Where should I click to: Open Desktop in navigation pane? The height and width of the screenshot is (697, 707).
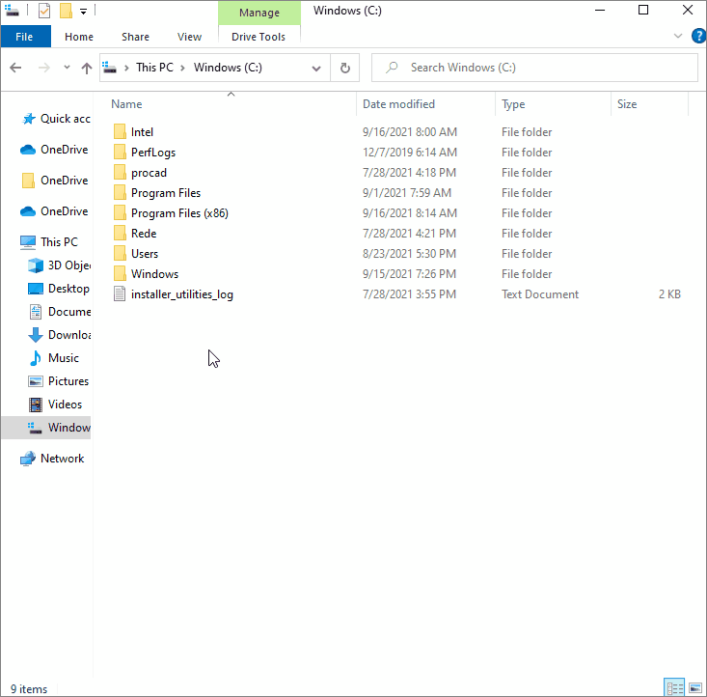pyautogui.click(x=59, y=289)
